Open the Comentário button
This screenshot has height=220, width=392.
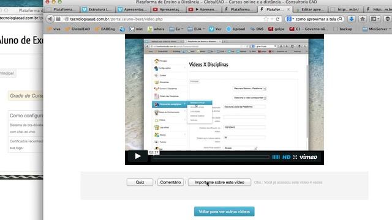[x=170, y=182]
